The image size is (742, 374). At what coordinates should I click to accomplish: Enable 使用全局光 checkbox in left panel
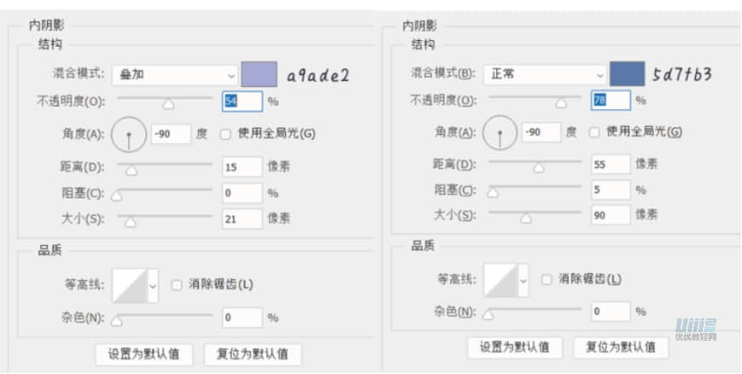pyautogui.click(x=225, y=134)
